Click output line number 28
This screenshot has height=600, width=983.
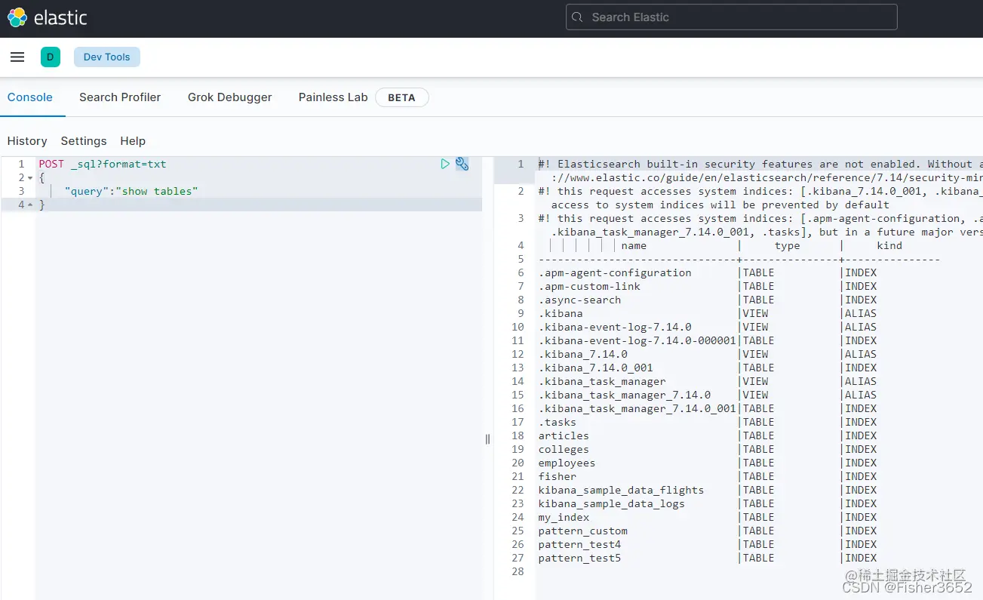click(x=517, y=571)
